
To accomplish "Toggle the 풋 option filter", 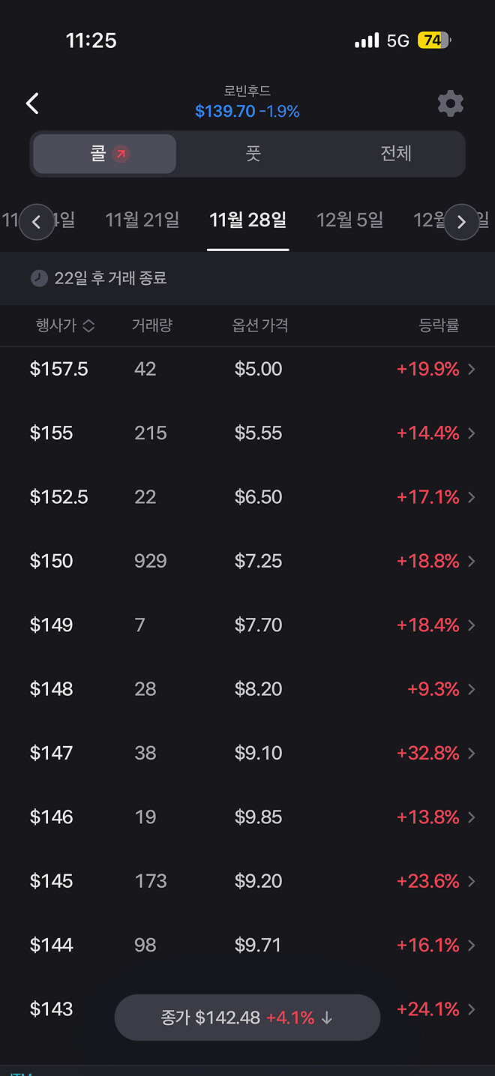I will click(x=253, y=153).
